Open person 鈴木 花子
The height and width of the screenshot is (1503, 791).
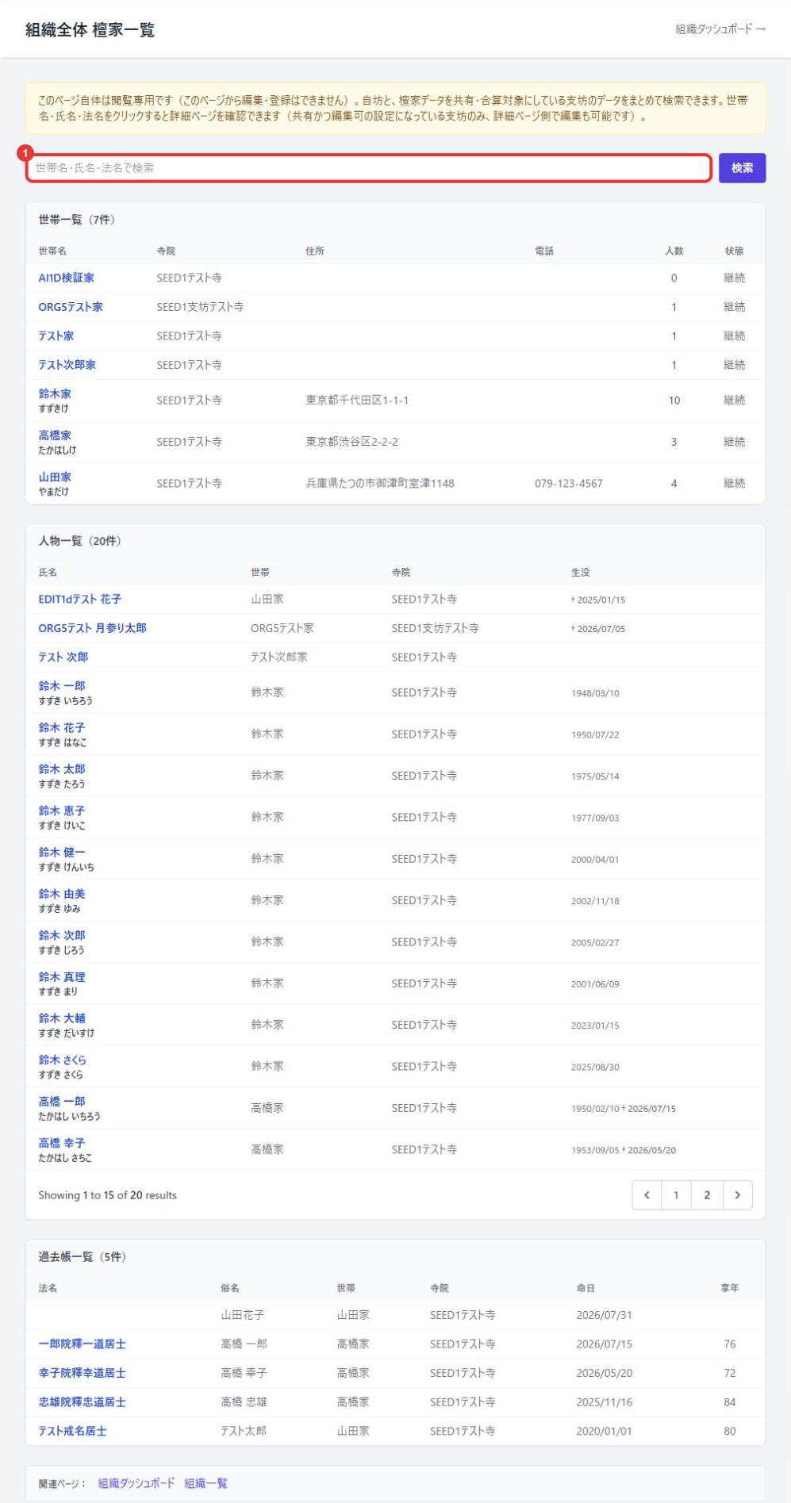pyautogui.click(x=62, y=727)
